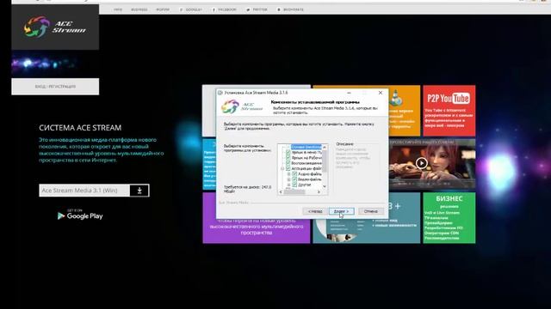Click the 'Требуется на диске' disk space text
Screen dimensions: 551x309
[x=247, y=189]
